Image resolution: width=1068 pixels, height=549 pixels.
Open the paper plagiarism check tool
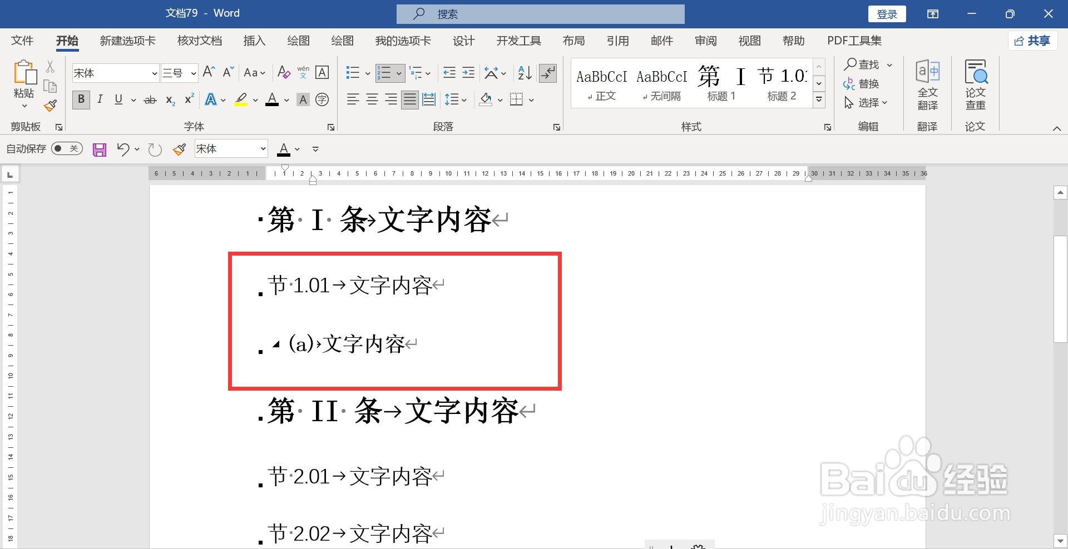(x=975, y=85)
